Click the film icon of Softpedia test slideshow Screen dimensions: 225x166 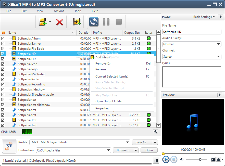pyautogui.click(x=14, y=105)
